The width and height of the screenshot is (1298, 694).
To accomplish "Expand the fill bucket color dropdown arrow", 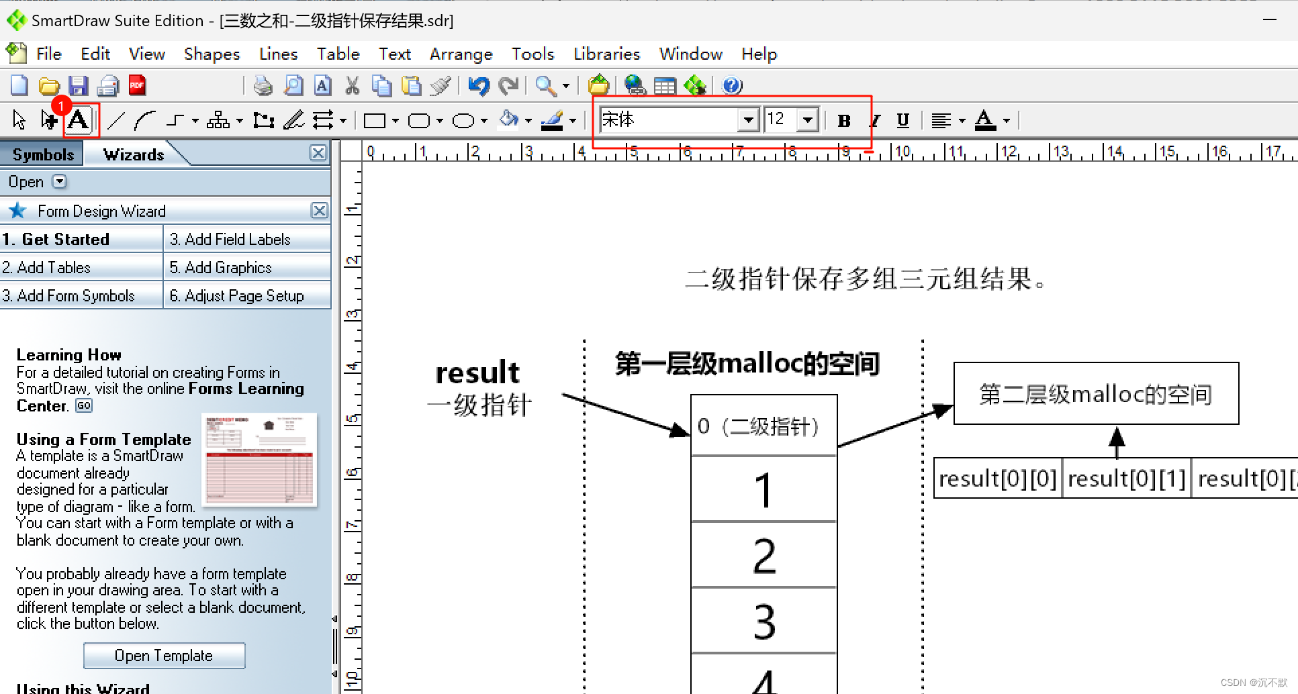I will pos(528,121).
